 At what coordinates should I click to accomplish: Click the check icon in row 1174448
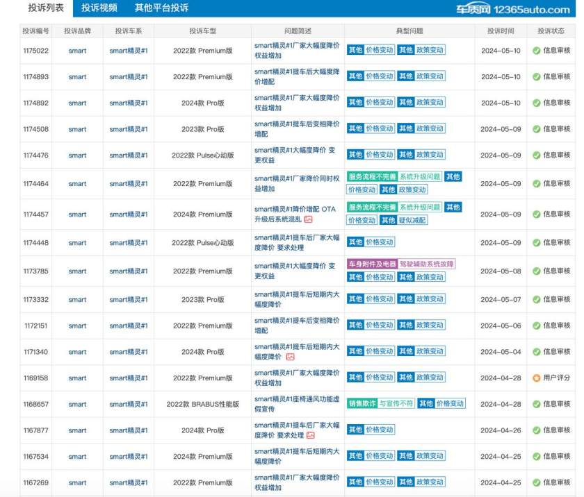pyautogui.click(x=536, y=243)
